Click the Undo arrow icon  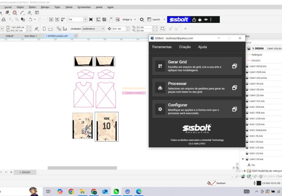(30, 19)
